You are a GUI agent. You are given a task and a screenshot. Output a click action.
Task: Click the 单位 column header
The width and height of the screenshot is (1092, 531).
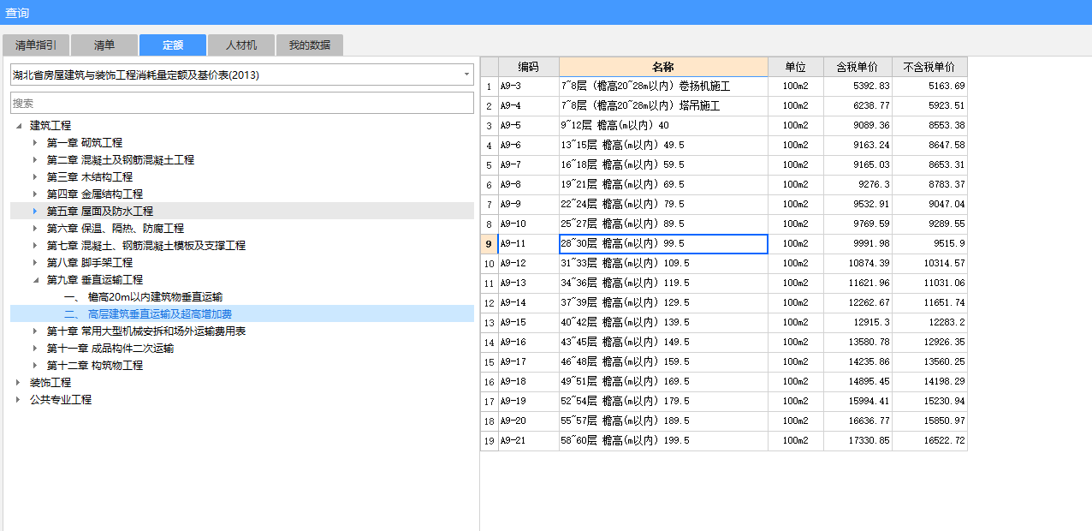796,67
